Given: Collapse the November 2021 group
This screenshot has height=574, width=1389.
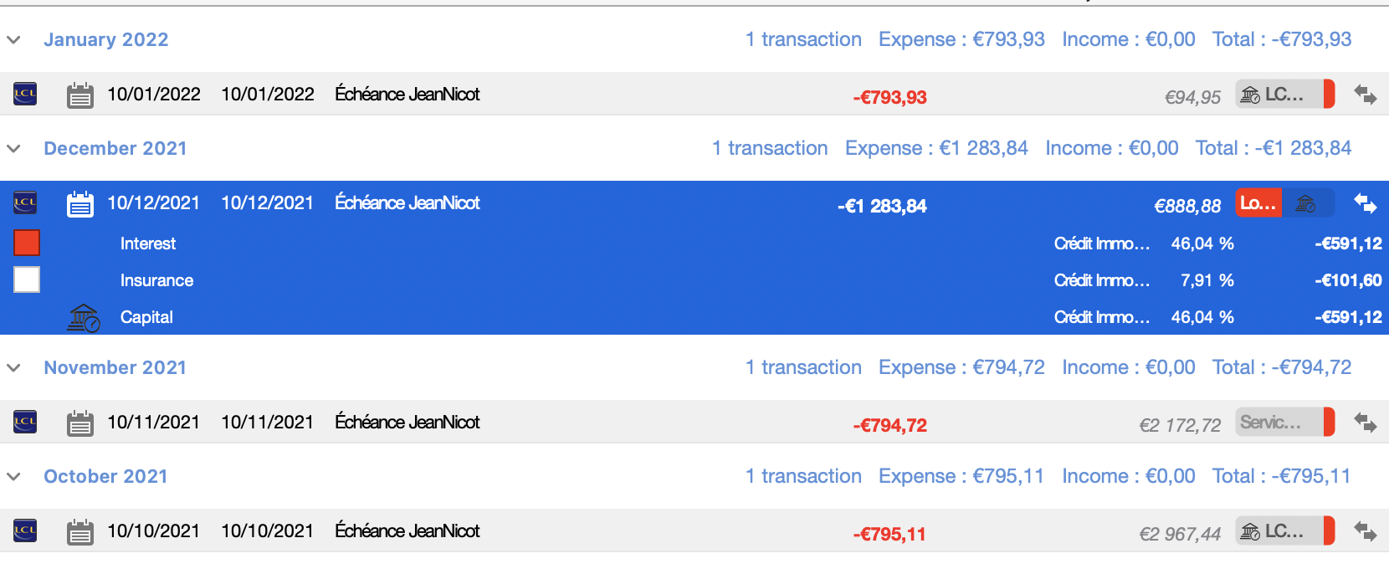Looking at the screenshot, I should pyautogui.click(x=13, y=367).
